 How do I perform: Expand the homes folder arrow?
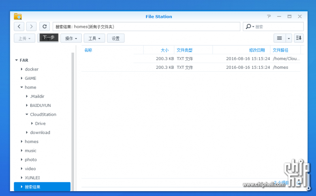pos(21,141)
